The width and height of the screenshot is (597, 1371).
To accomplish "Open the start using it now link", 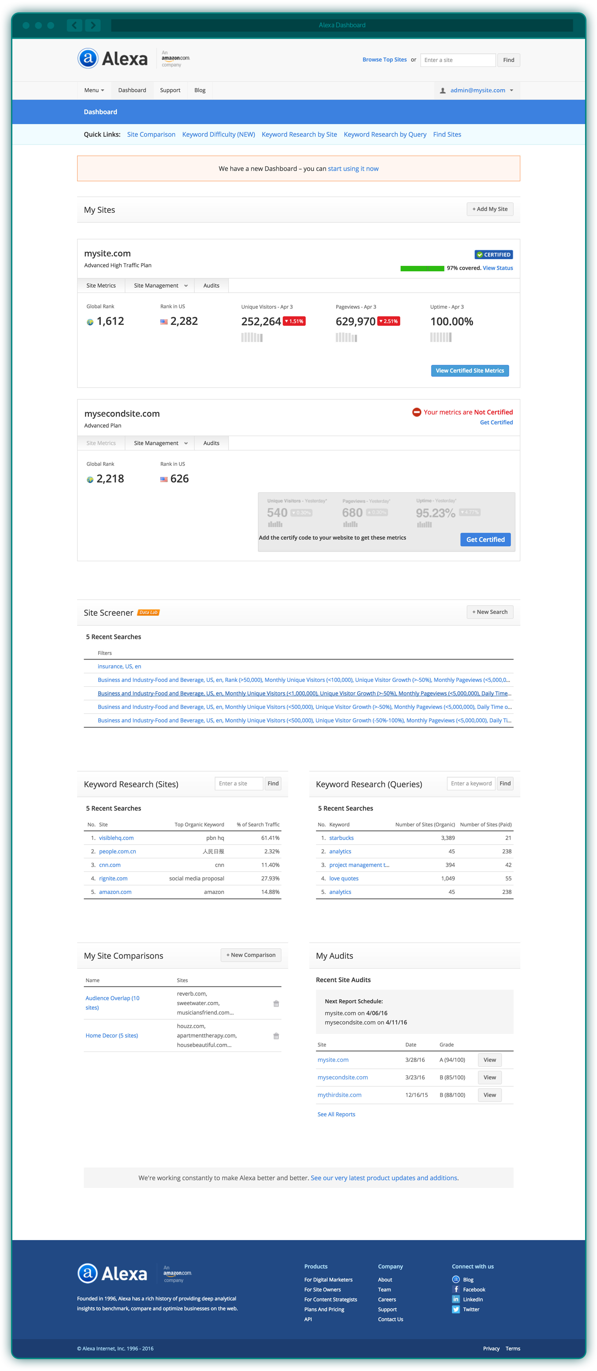I will coord(353,169).
